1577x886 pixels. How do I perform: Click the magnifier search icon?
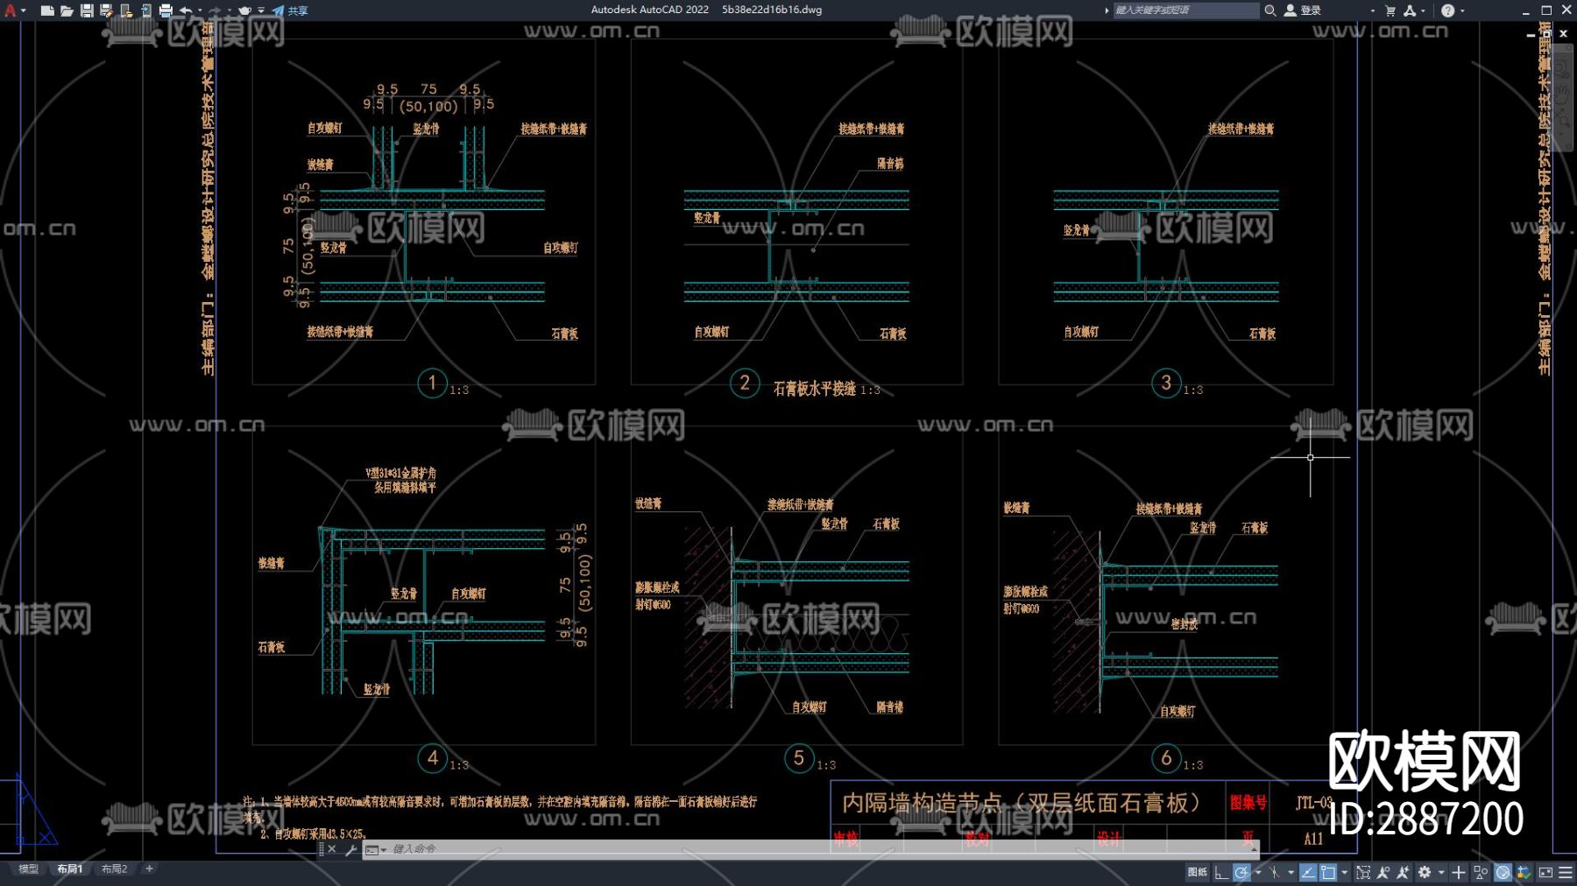point(1269,11)
